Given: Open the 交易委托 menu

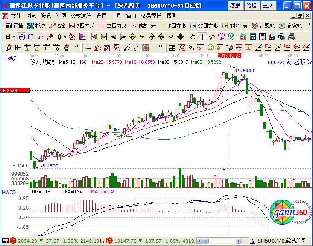Looking at the screenshot, I should coord(151,15).
